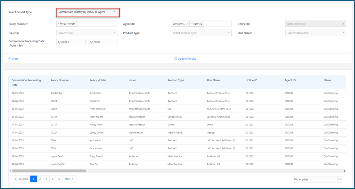Remove the Dan Downing agent tag

tap(187, 24)
